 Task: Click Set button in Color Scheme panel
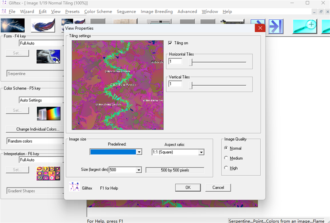[x=17, y=110]
